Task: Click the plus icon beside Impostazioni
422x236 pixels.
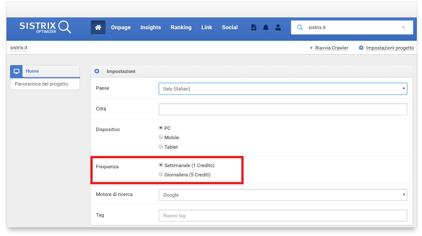Action: 97,71
